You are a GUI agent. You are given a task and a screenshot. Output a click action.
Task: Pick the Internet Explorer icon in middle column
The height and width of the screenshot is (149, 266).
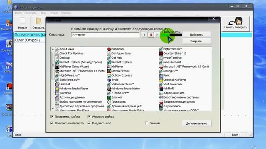109,62
